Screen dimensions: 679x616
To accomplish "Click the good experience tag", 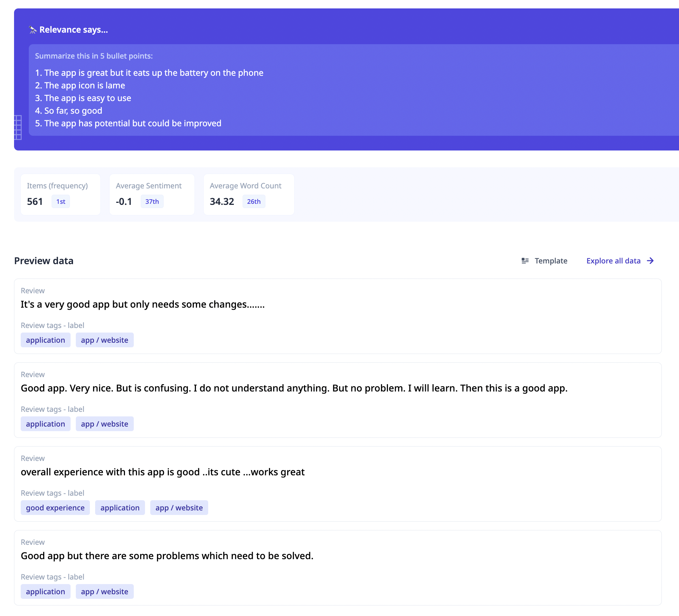I will [55, 508].
